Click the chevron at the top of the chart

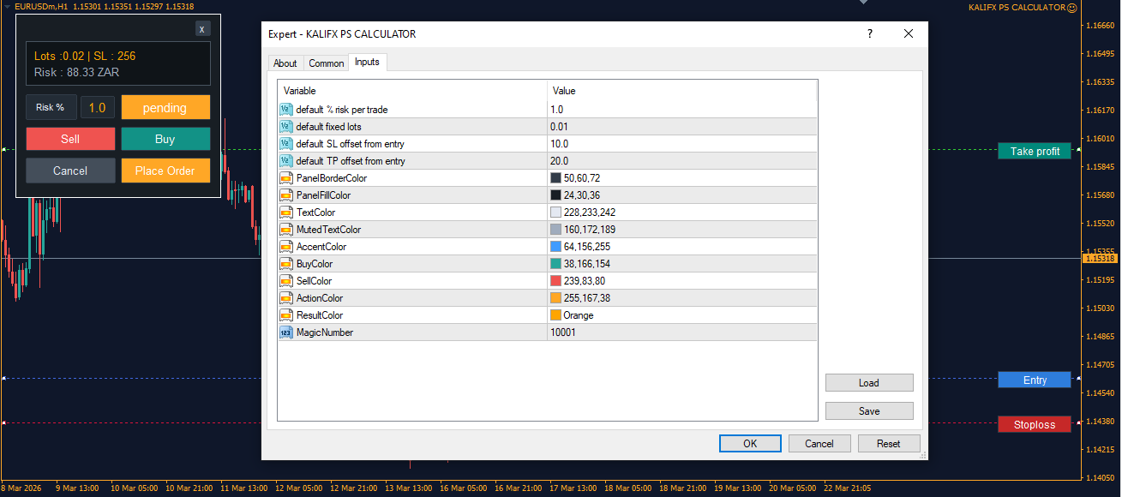pos(862,3)
